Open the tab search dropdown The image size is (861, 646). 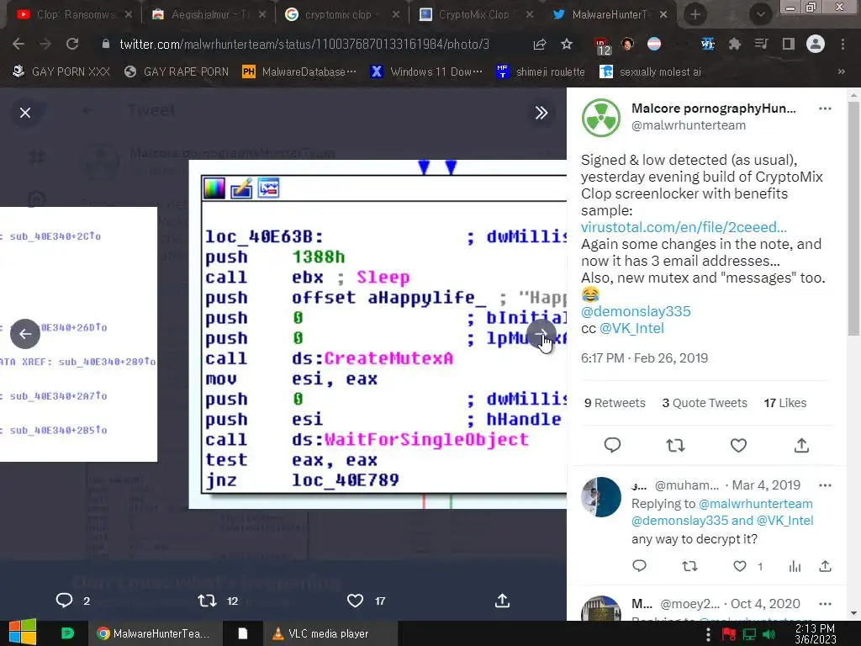coord(760,15)
